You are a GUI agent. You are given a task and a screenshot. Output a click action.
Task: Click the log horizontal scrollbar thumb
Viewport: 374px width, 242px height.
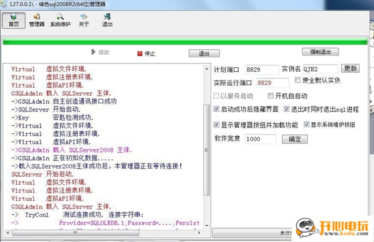click(x=75, y=233)
